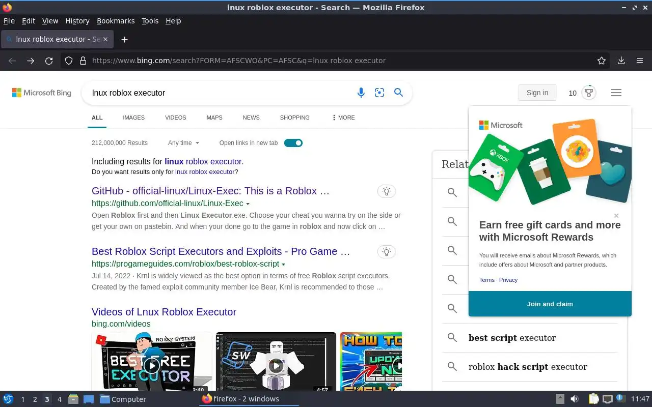Open a new browser tab
652x407 pixels.
[124, 39]
